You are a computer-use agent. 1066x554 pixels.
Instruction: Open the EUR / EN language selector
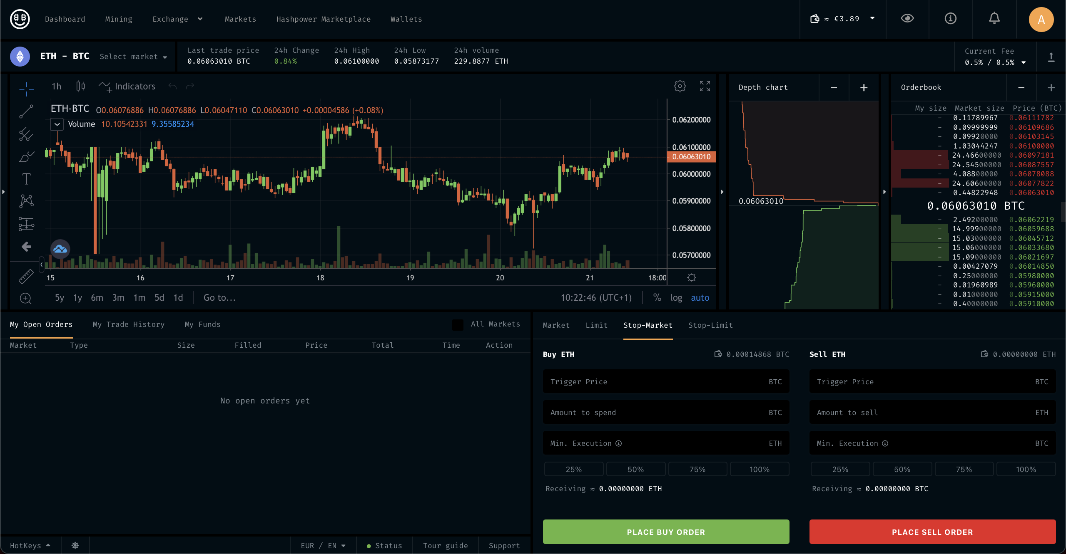[323, 545]
